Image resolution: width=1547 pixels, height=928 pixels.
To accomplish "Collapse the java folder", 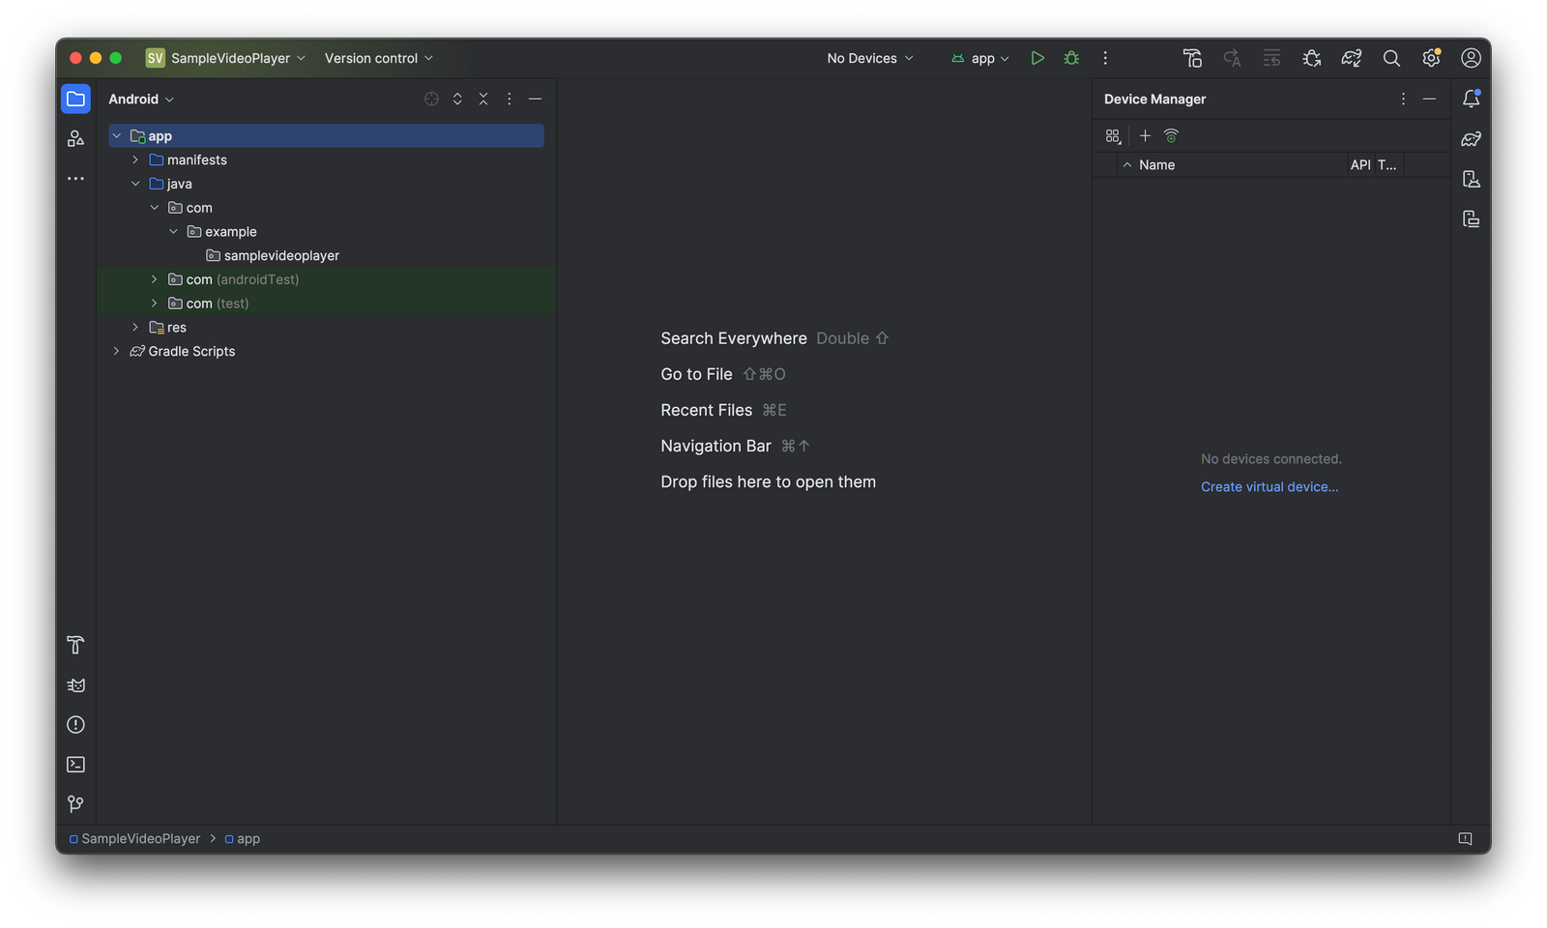I will point(135,183).
